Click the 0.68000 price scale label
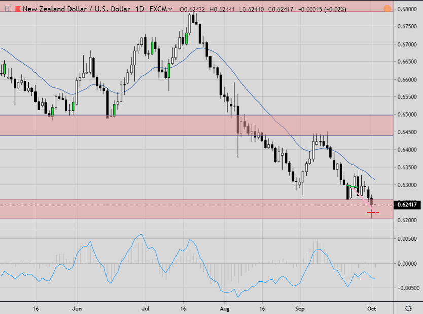The width and height of the screenshot is (423, 314). coord(407,9)
